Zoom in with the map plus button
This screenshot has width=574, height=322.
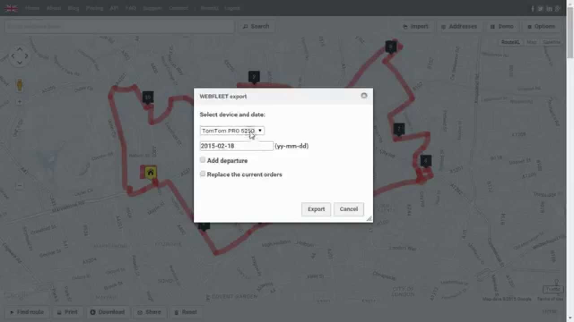click(20, 102)
